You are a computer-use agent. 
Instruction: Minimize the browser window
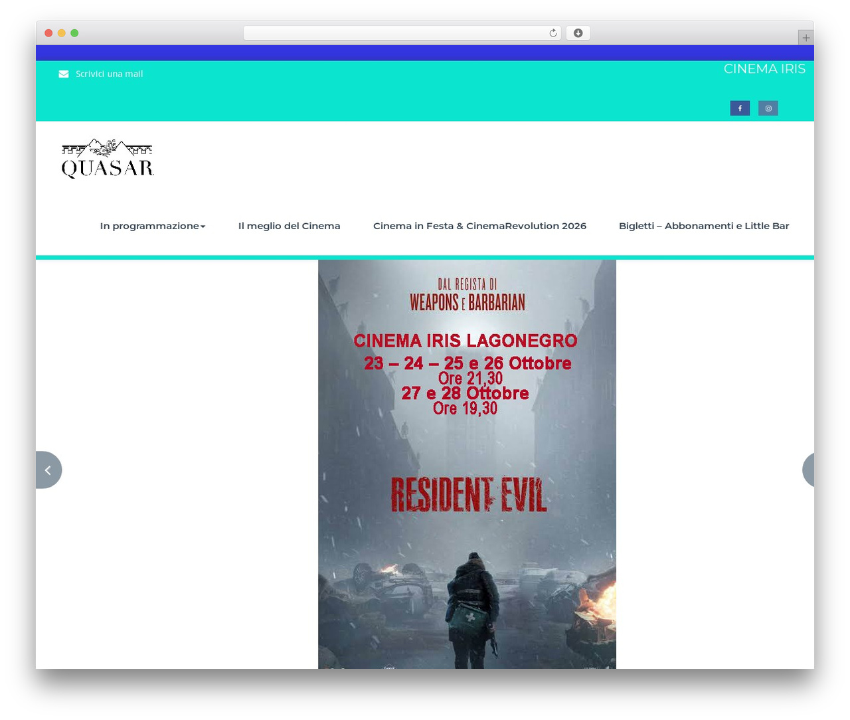coord(62,33)
